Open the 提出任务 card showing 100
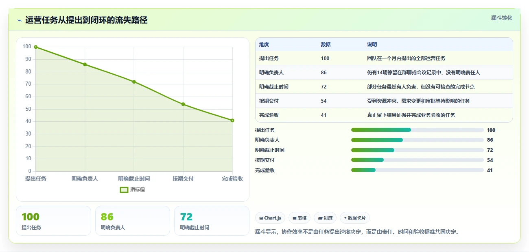 [x=53, y=221]
